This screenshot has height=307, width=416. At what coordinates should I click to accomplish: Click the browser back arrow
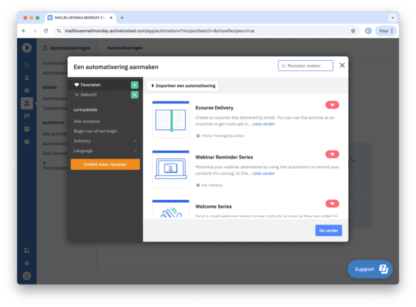click(24, 31)
